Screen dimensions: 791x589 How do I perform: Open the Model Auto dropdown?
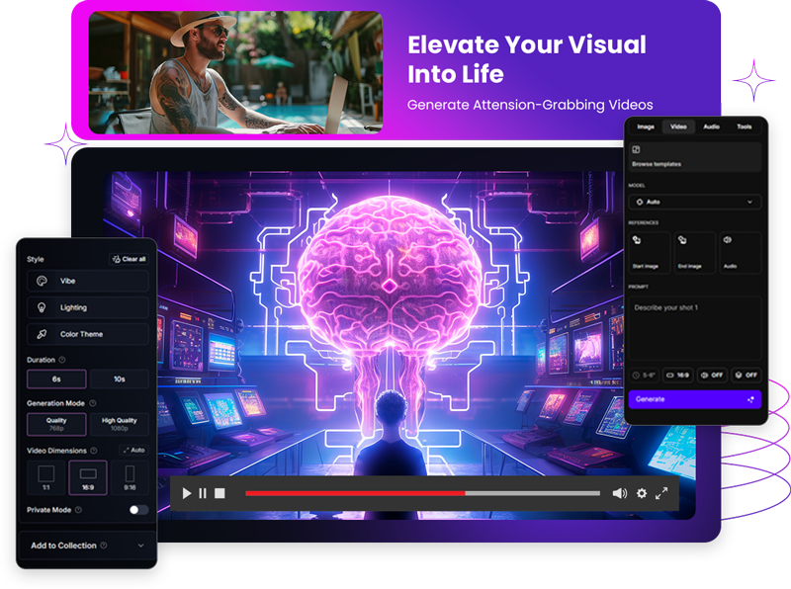[695, 202]
